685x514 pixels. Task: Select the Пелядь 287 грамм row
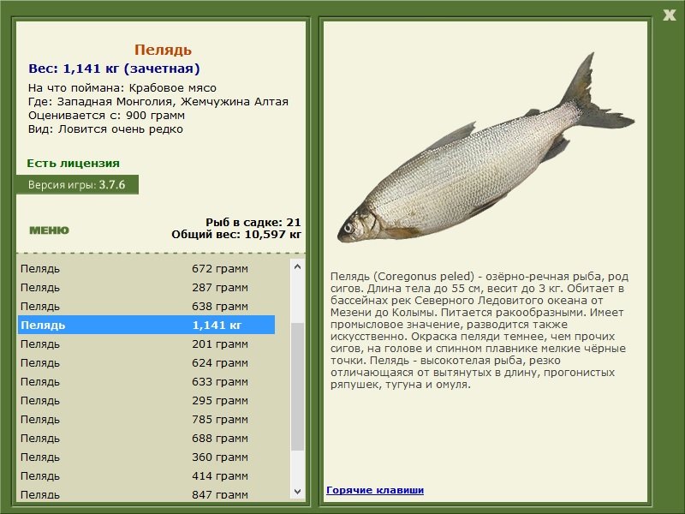point(146,287)
